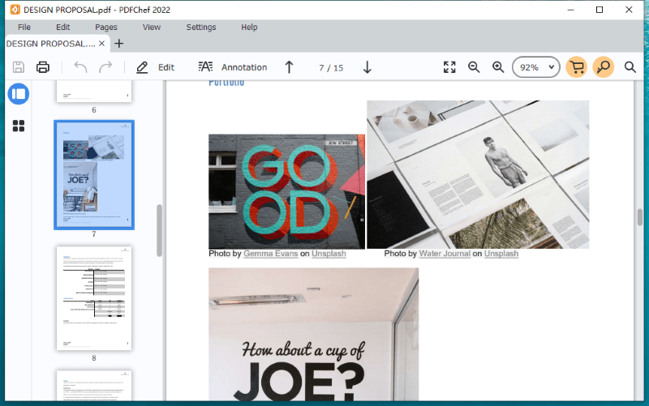Select page 8 thumbnail
This screenshot has height=406, width=649.
point(93,298)
